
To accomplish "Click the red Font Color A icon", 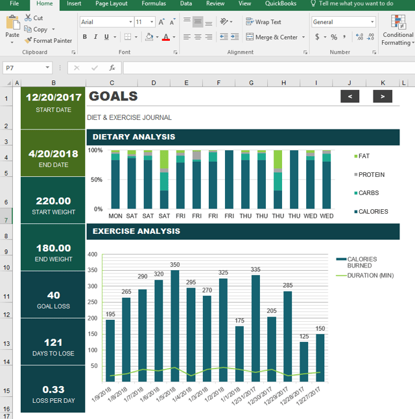I will coord(166,37).
